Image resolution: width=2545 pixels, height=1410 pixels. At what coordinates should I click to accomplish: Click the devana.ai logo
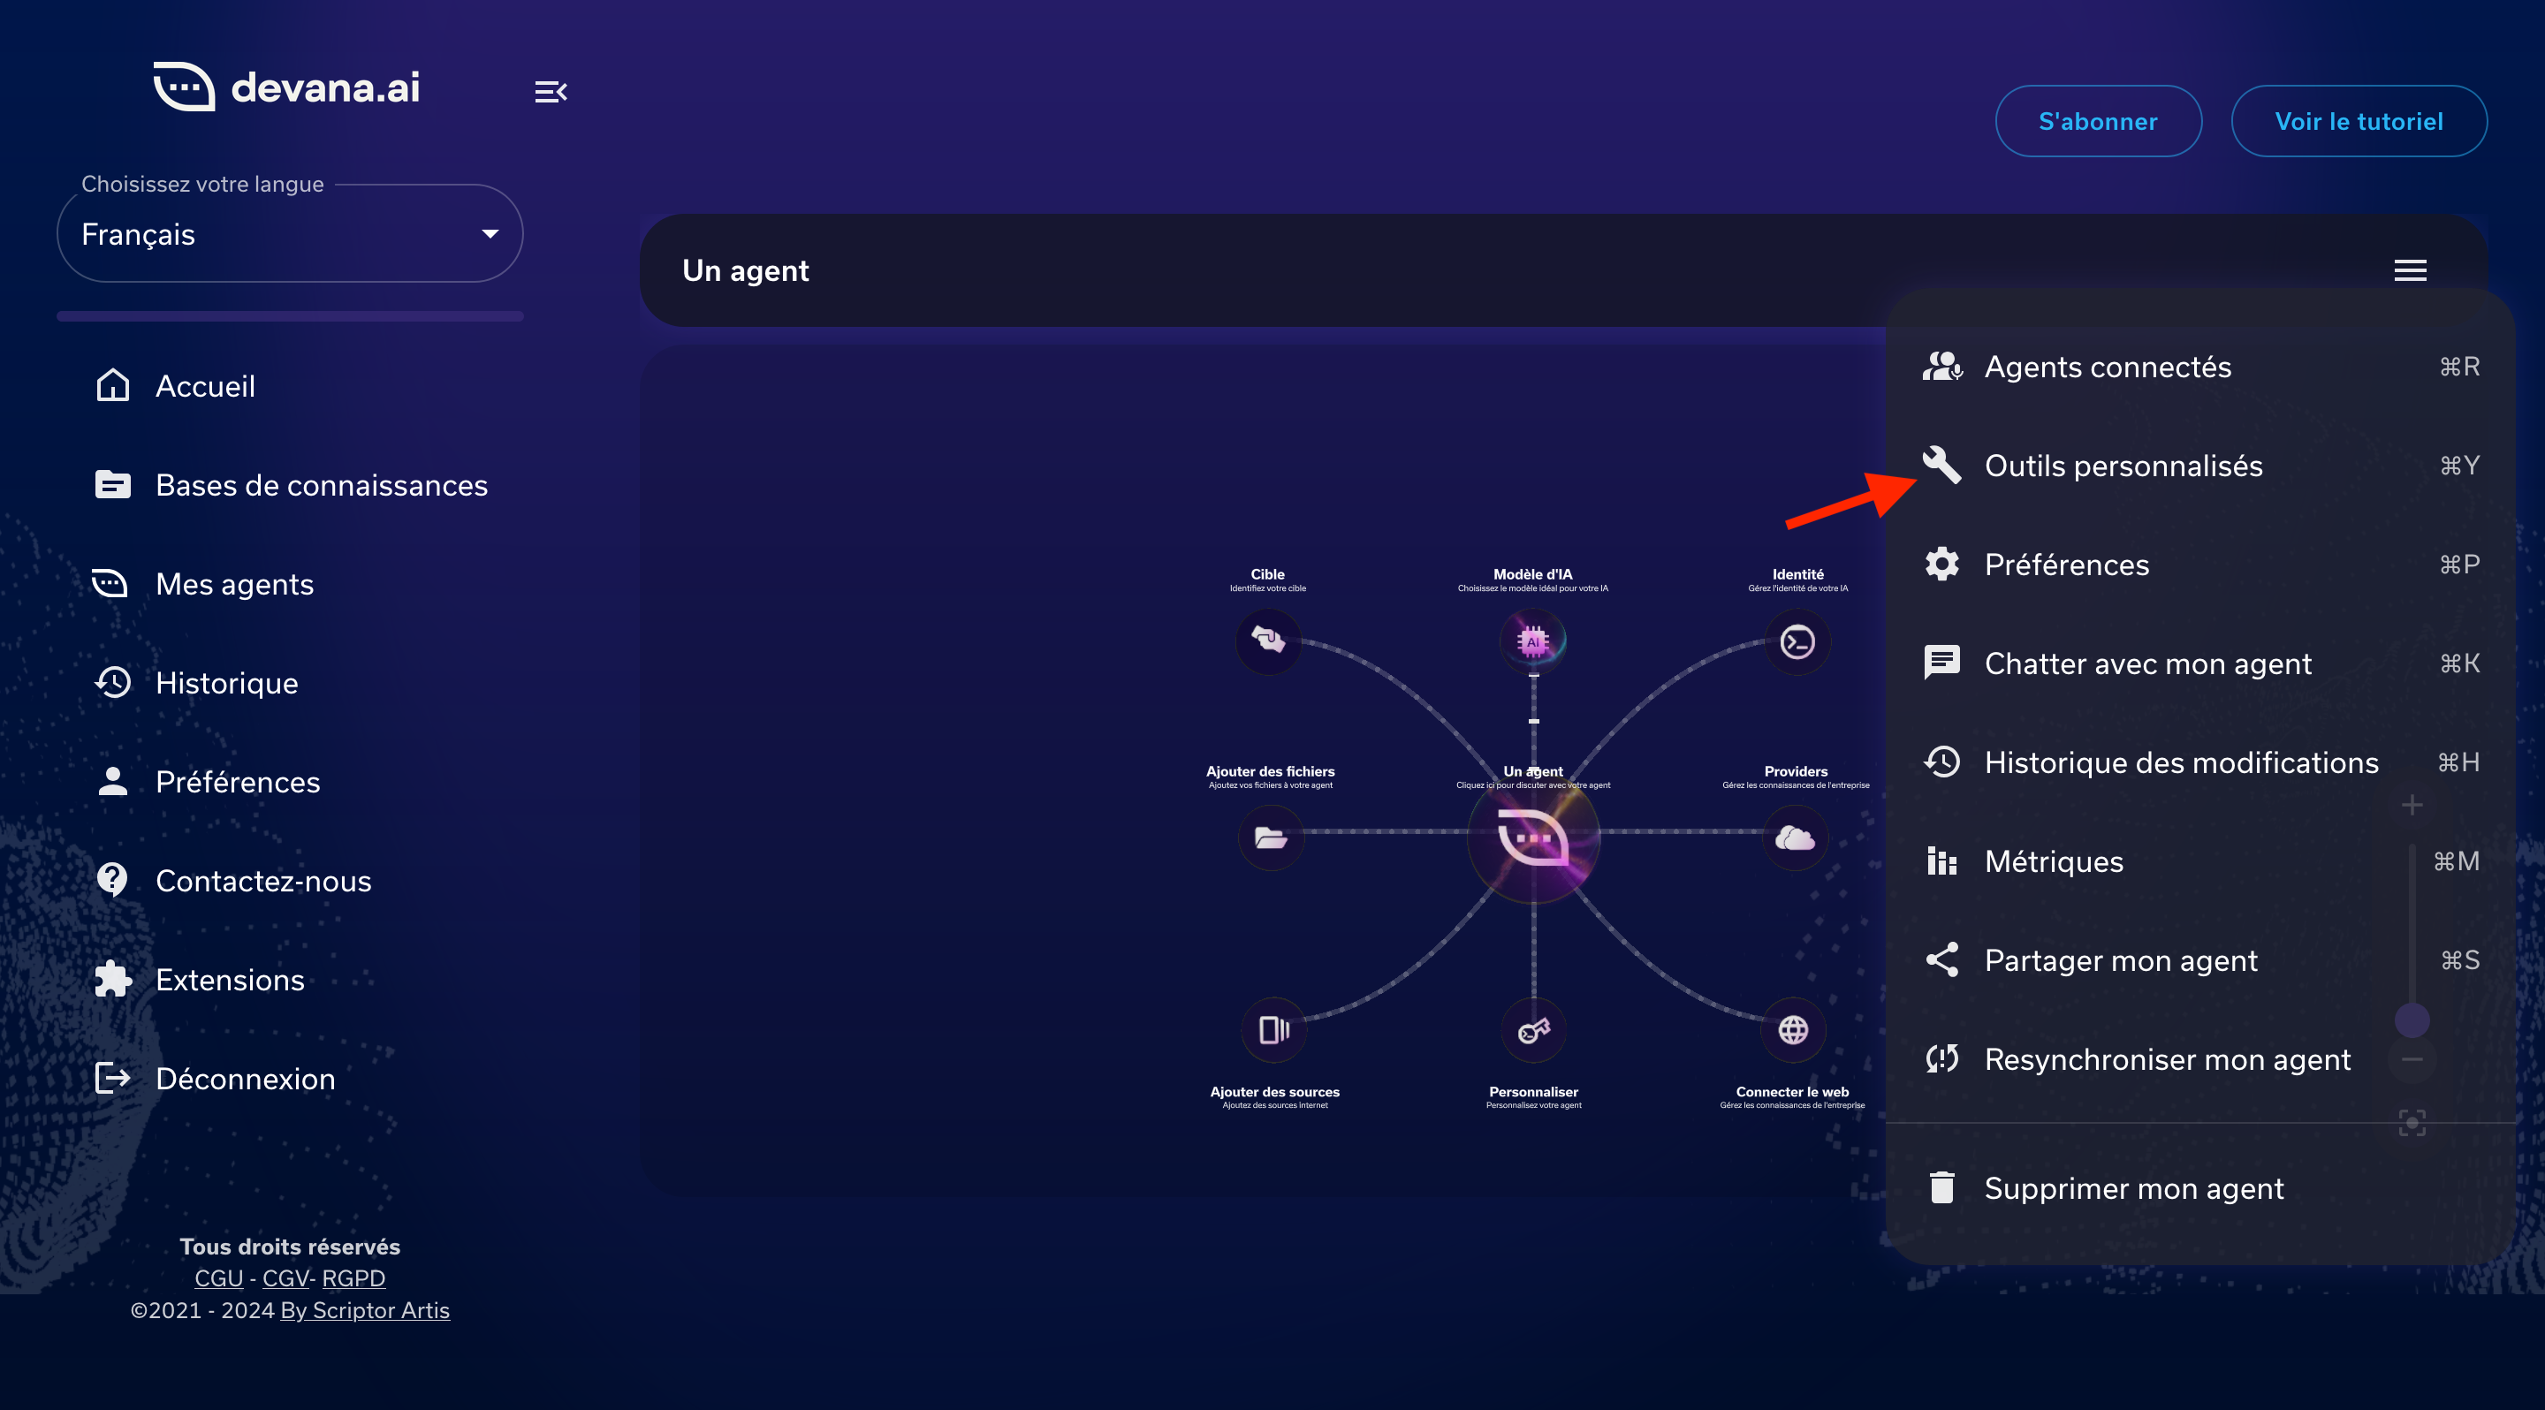(285, 87)
